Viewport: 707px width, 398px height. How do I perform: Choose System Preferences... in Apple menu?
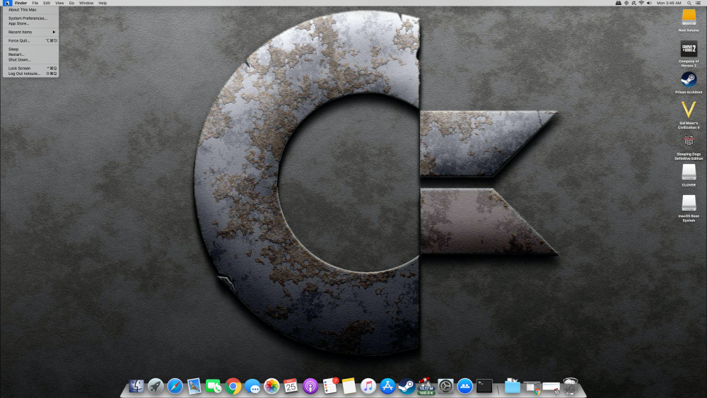(30, 18)
